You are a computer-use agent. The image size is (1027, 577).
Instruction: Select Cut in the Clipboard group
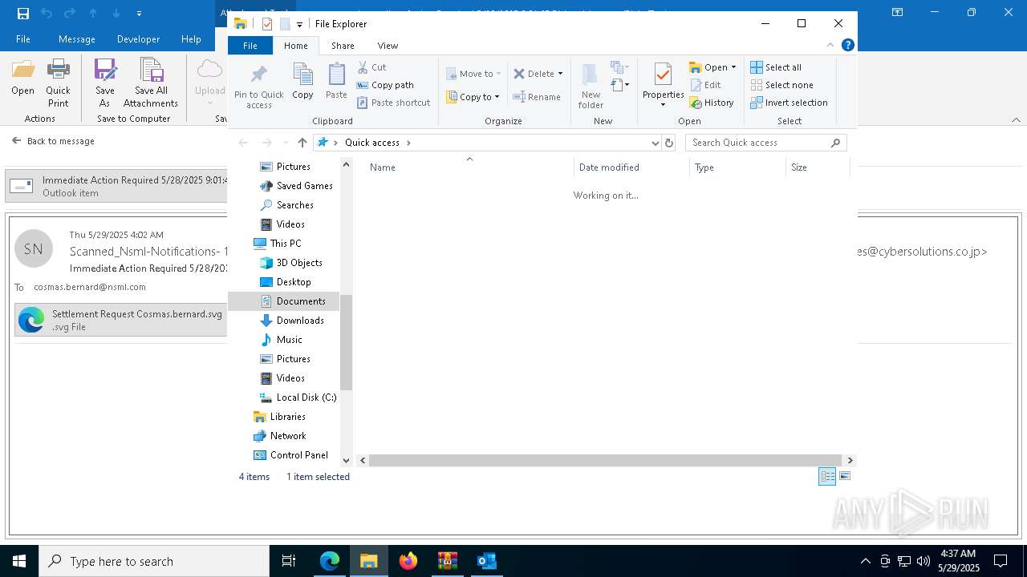point(371,67)
